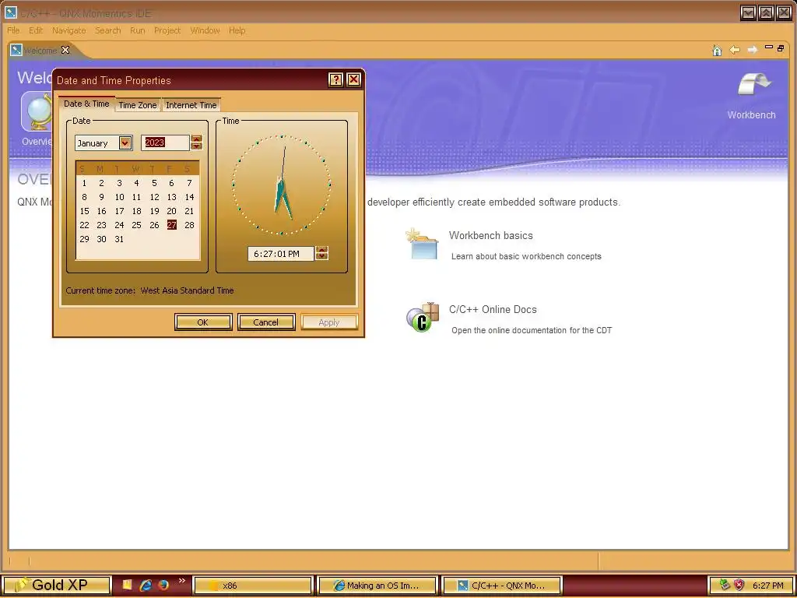797x598 pixels.
Task: Open the Workbench basics link
Action: (x=490, y=235)
